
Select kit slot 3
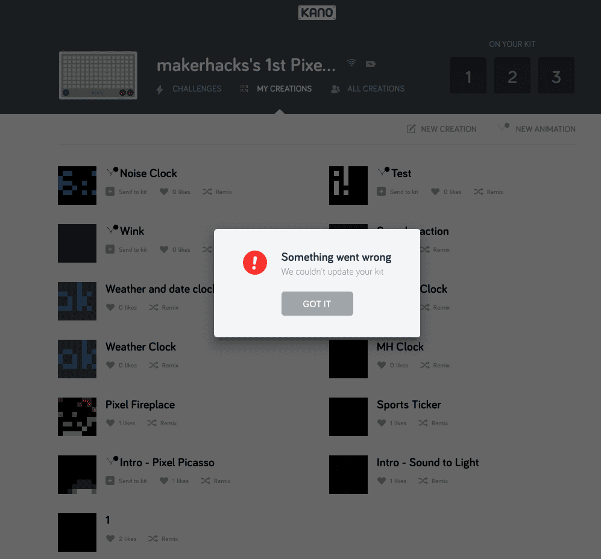[x=556, y=75]
